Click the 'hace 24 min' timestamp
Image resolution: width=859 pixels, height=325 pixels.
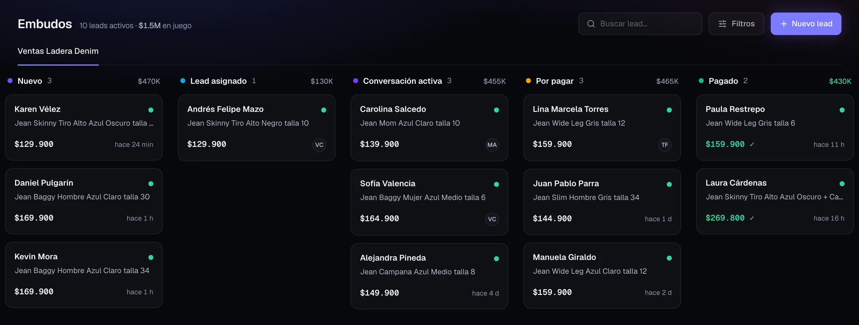point(134,145)
